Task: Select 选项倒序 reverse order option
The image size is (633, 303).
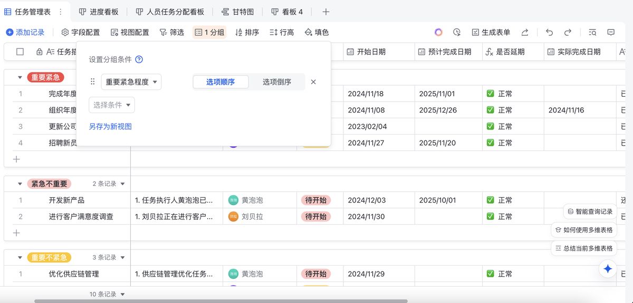Action: [277, 82]
